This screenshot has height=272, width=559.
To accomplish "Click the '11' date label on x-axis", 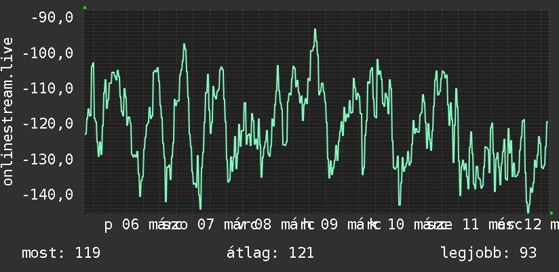I will 469,225.
